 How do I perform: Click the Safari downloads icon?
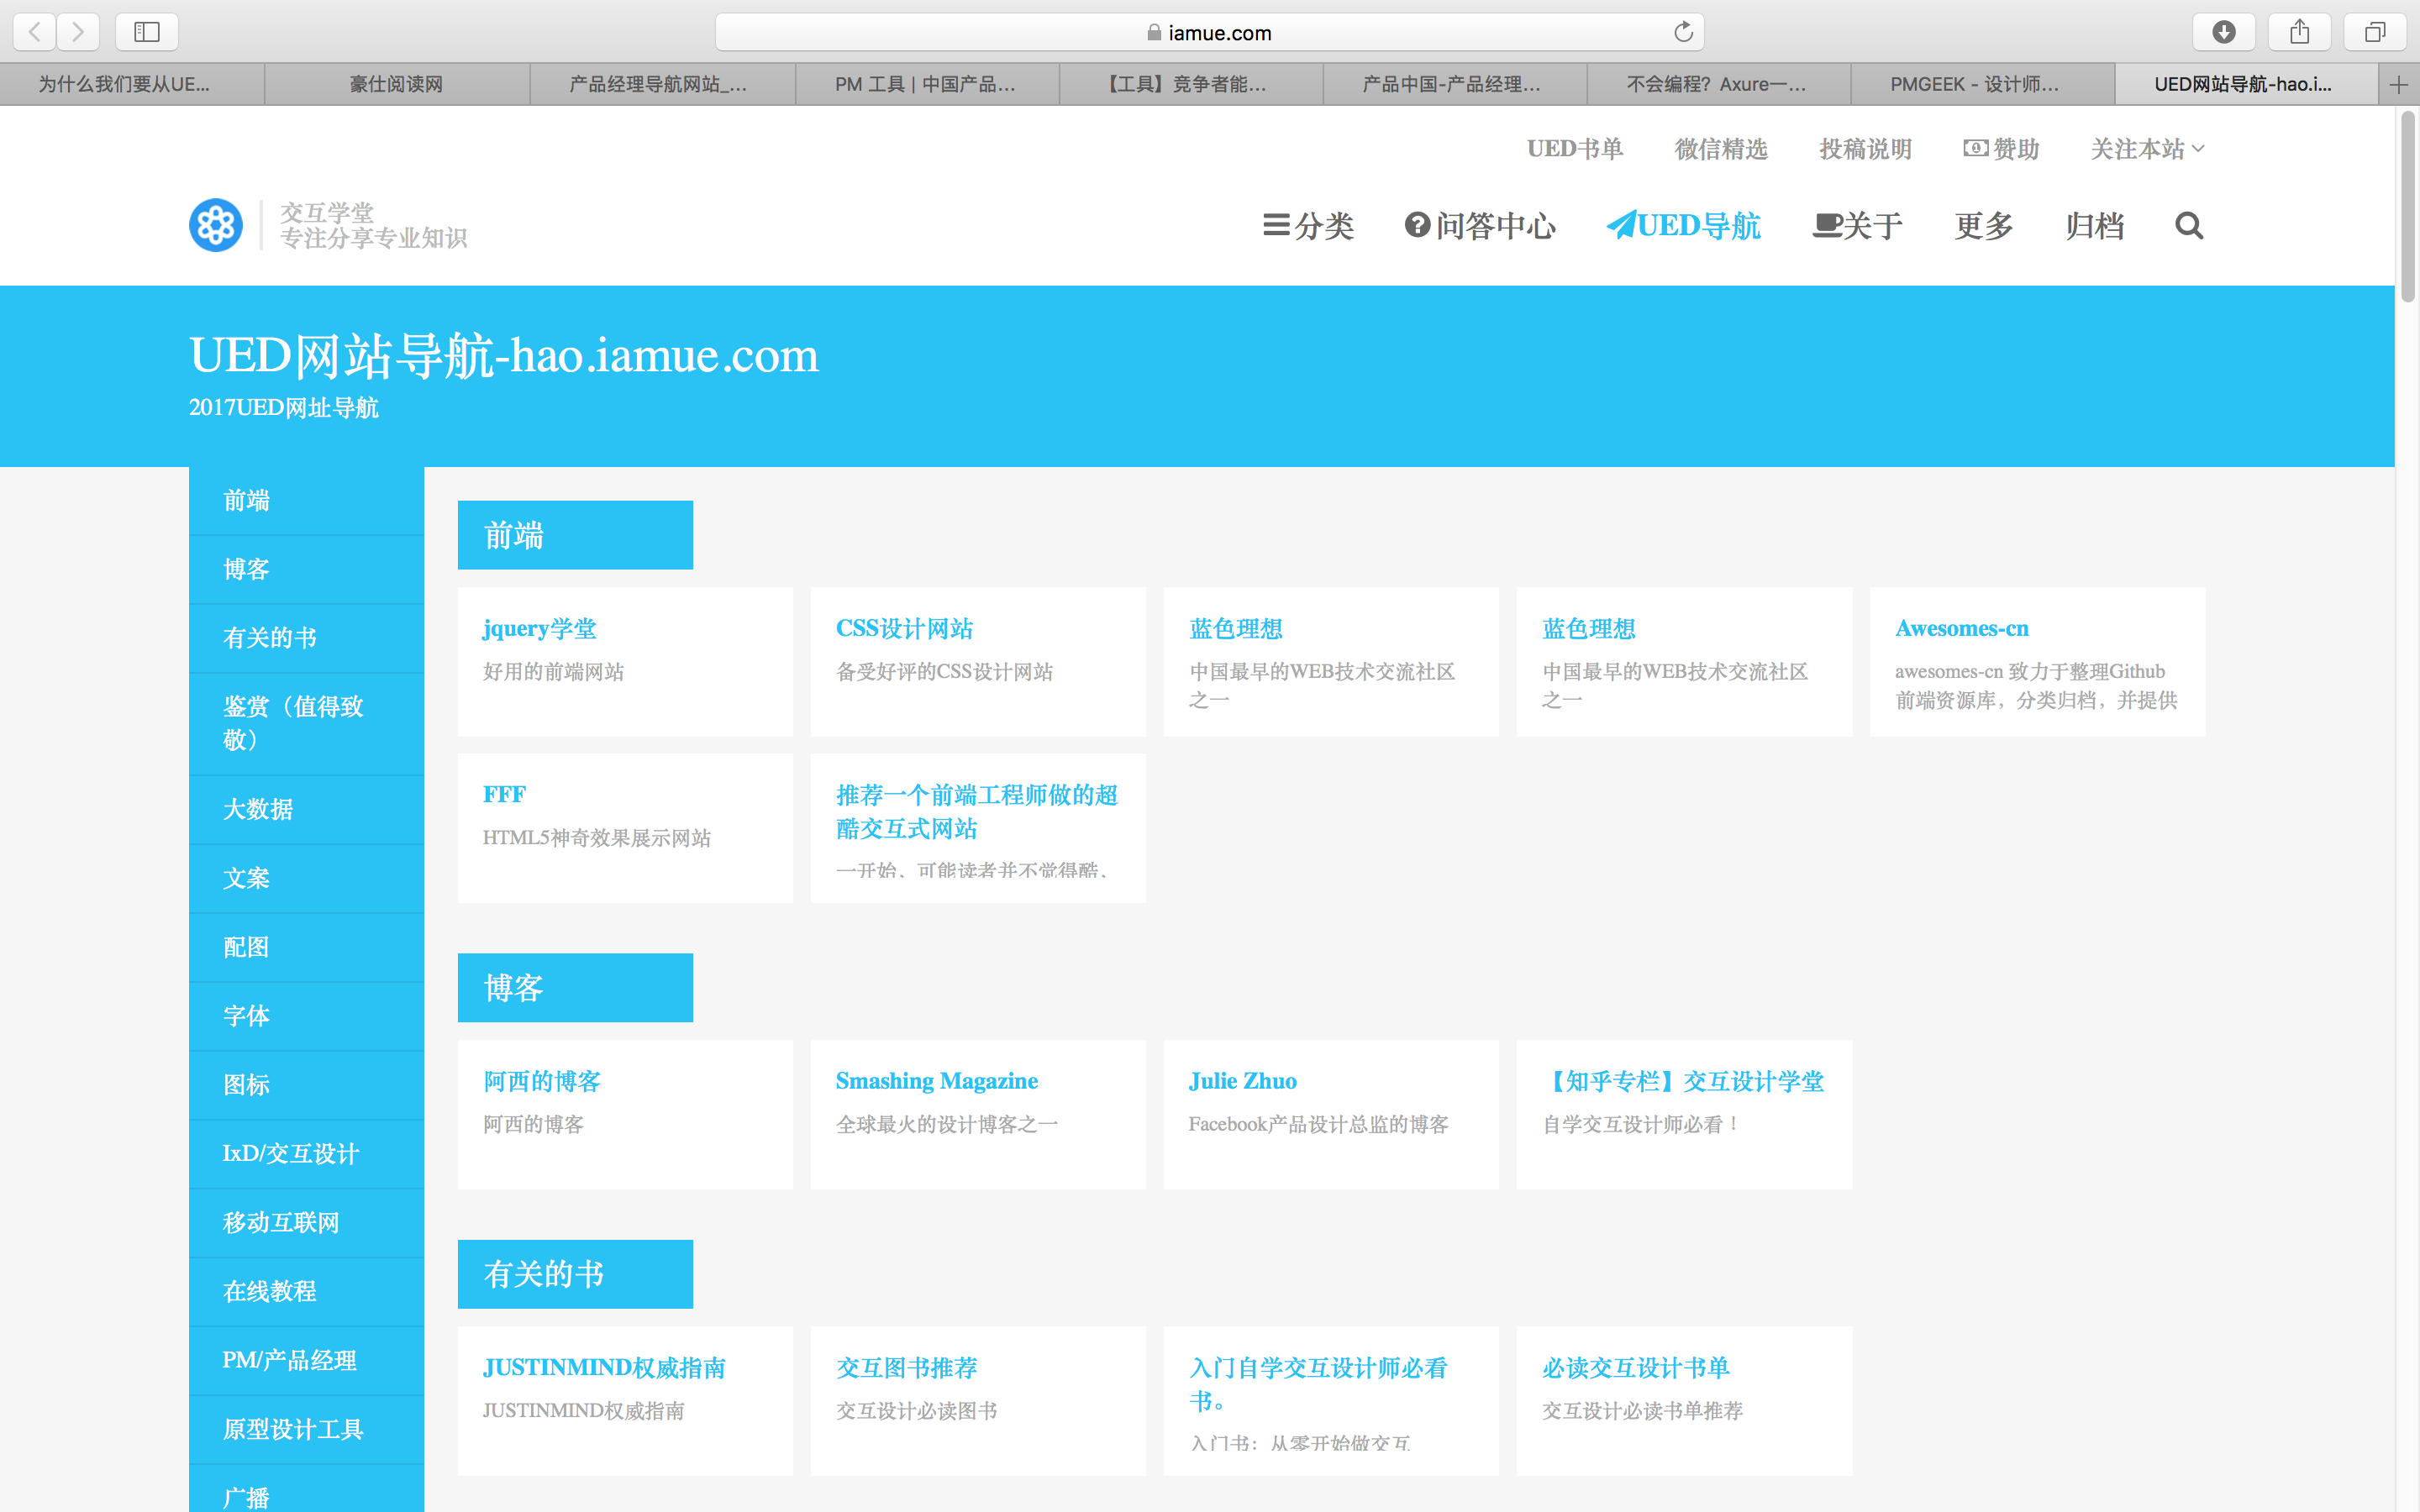point(2224,31)
